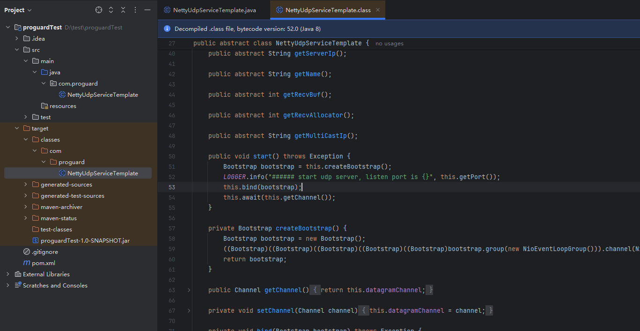The width and height of the screenshot is (640, 331).
Task: Select proguardTest-1.0-SNAPSHOT.jar file
Action: click(x=85, y=241)
